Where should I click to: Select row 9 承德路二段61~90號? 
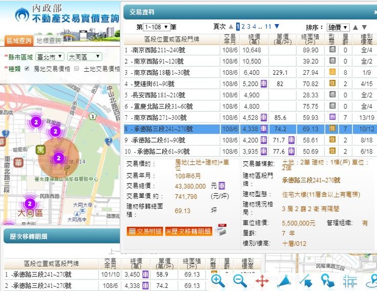coord(250,140)
